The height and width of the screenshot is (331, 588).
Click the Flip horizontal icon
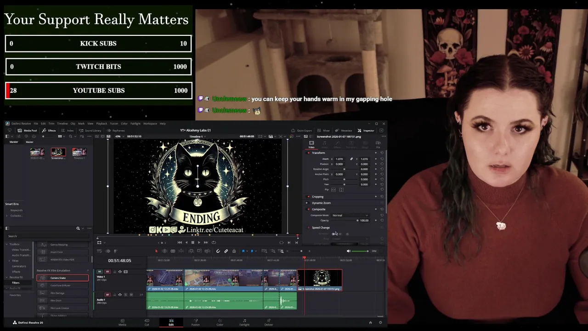(334, 189)
